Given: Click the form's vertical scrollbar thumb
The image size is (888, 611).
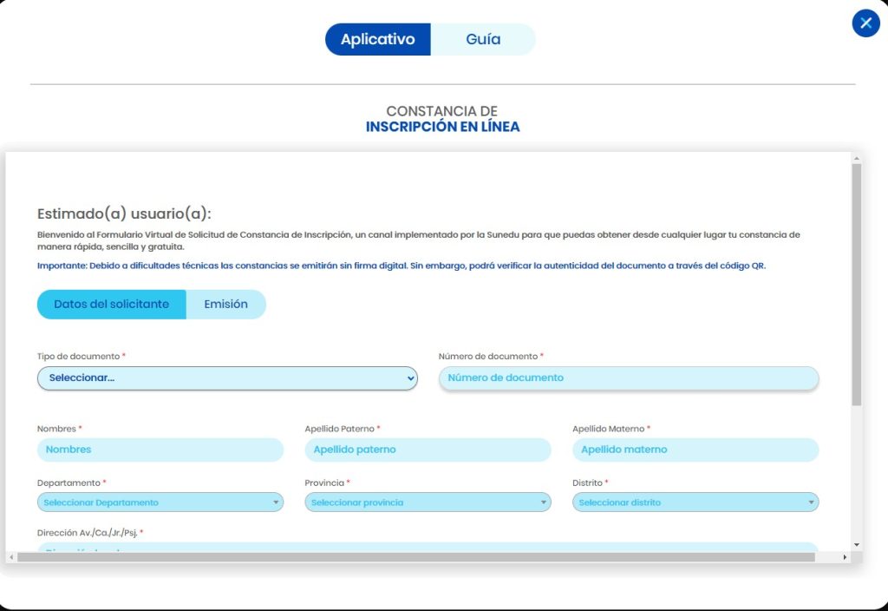Looking at the screenshot, I should 857,285.
